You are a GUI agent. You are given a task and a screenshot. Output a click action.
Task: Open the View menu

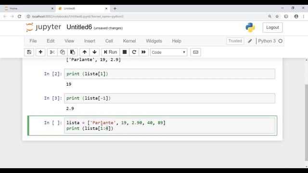pos(69,41)
